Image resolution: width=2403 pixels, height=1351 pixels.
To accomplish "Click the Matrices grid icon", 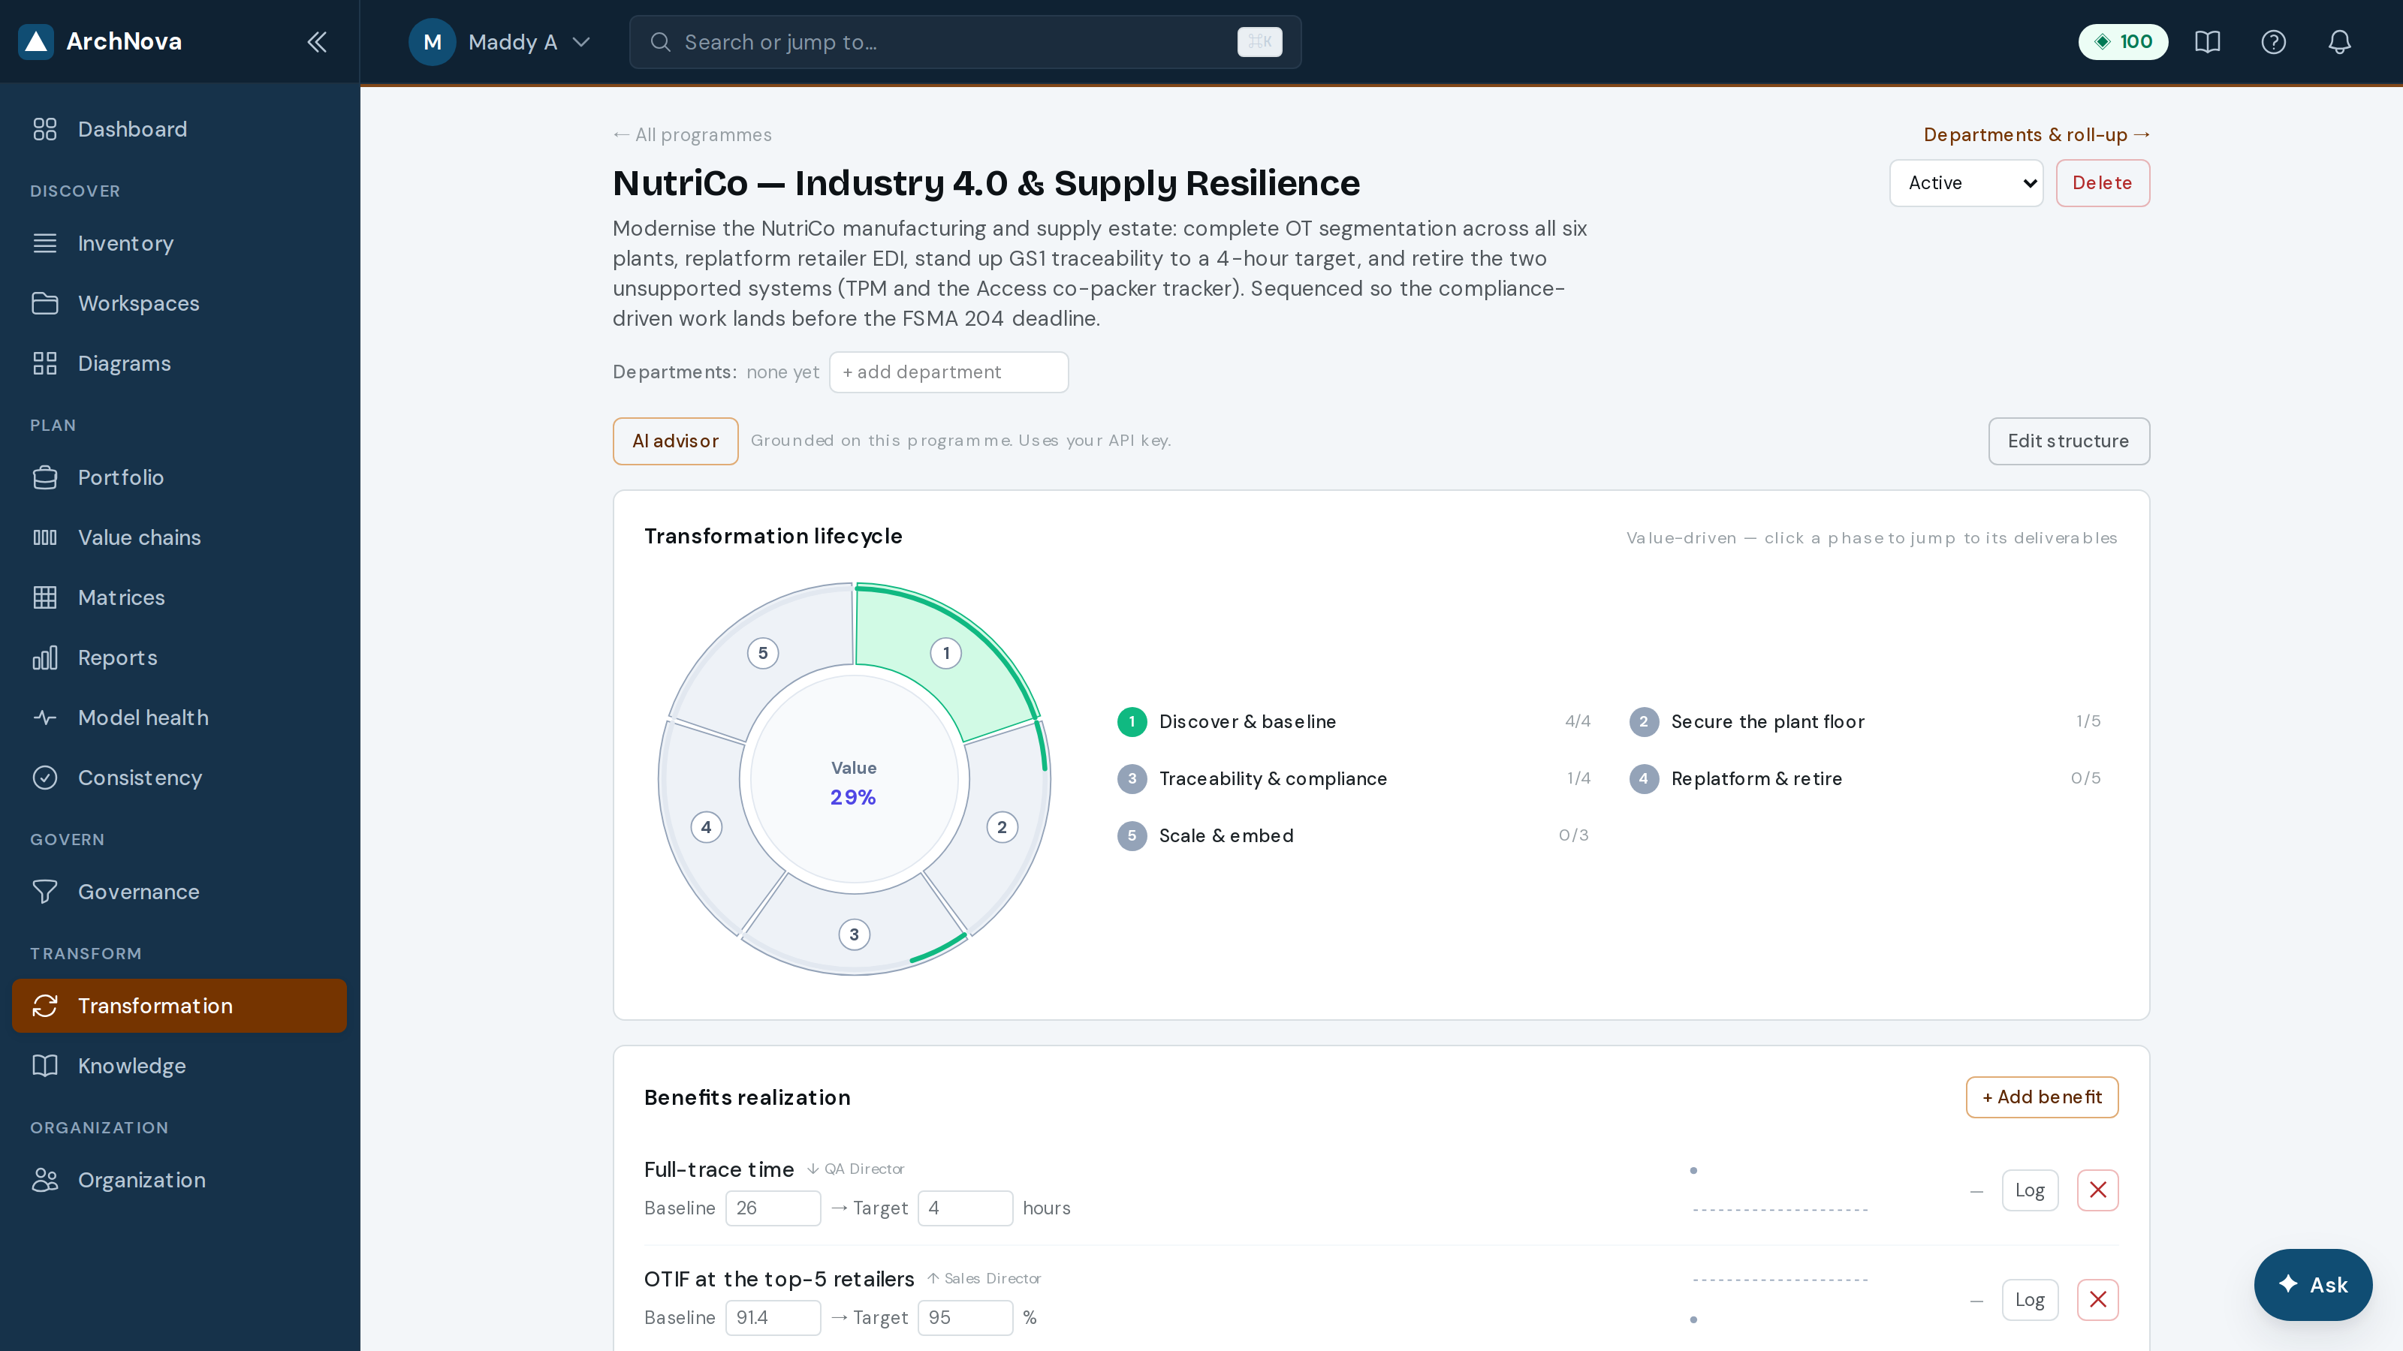I will pos(45,597).
